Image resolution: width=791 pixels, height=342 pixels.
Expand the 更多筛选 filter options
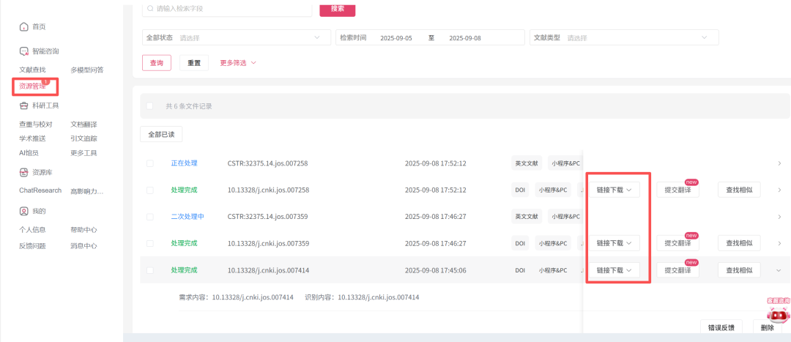238,63
